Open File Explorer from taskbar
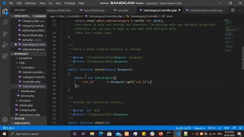The height and width of the screenshot is (137, 244). tap(92, 134)
